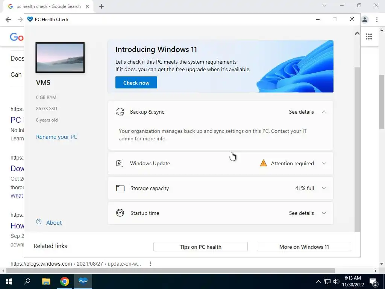Click the PC Health Check heart logo
385x289 pixels.
[x=30, y=19]
